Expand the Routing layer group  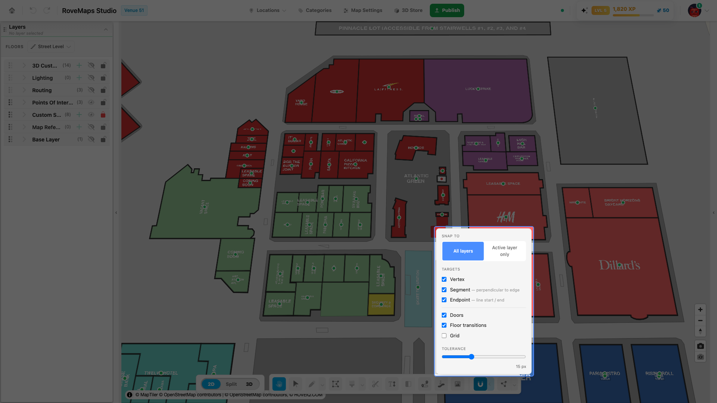24,90
